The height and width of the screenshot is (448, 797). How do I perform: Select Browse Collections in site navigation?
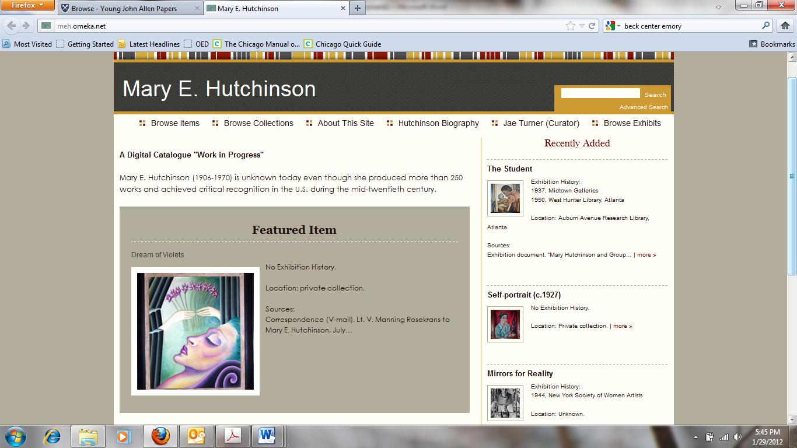[x=258, y=123]
